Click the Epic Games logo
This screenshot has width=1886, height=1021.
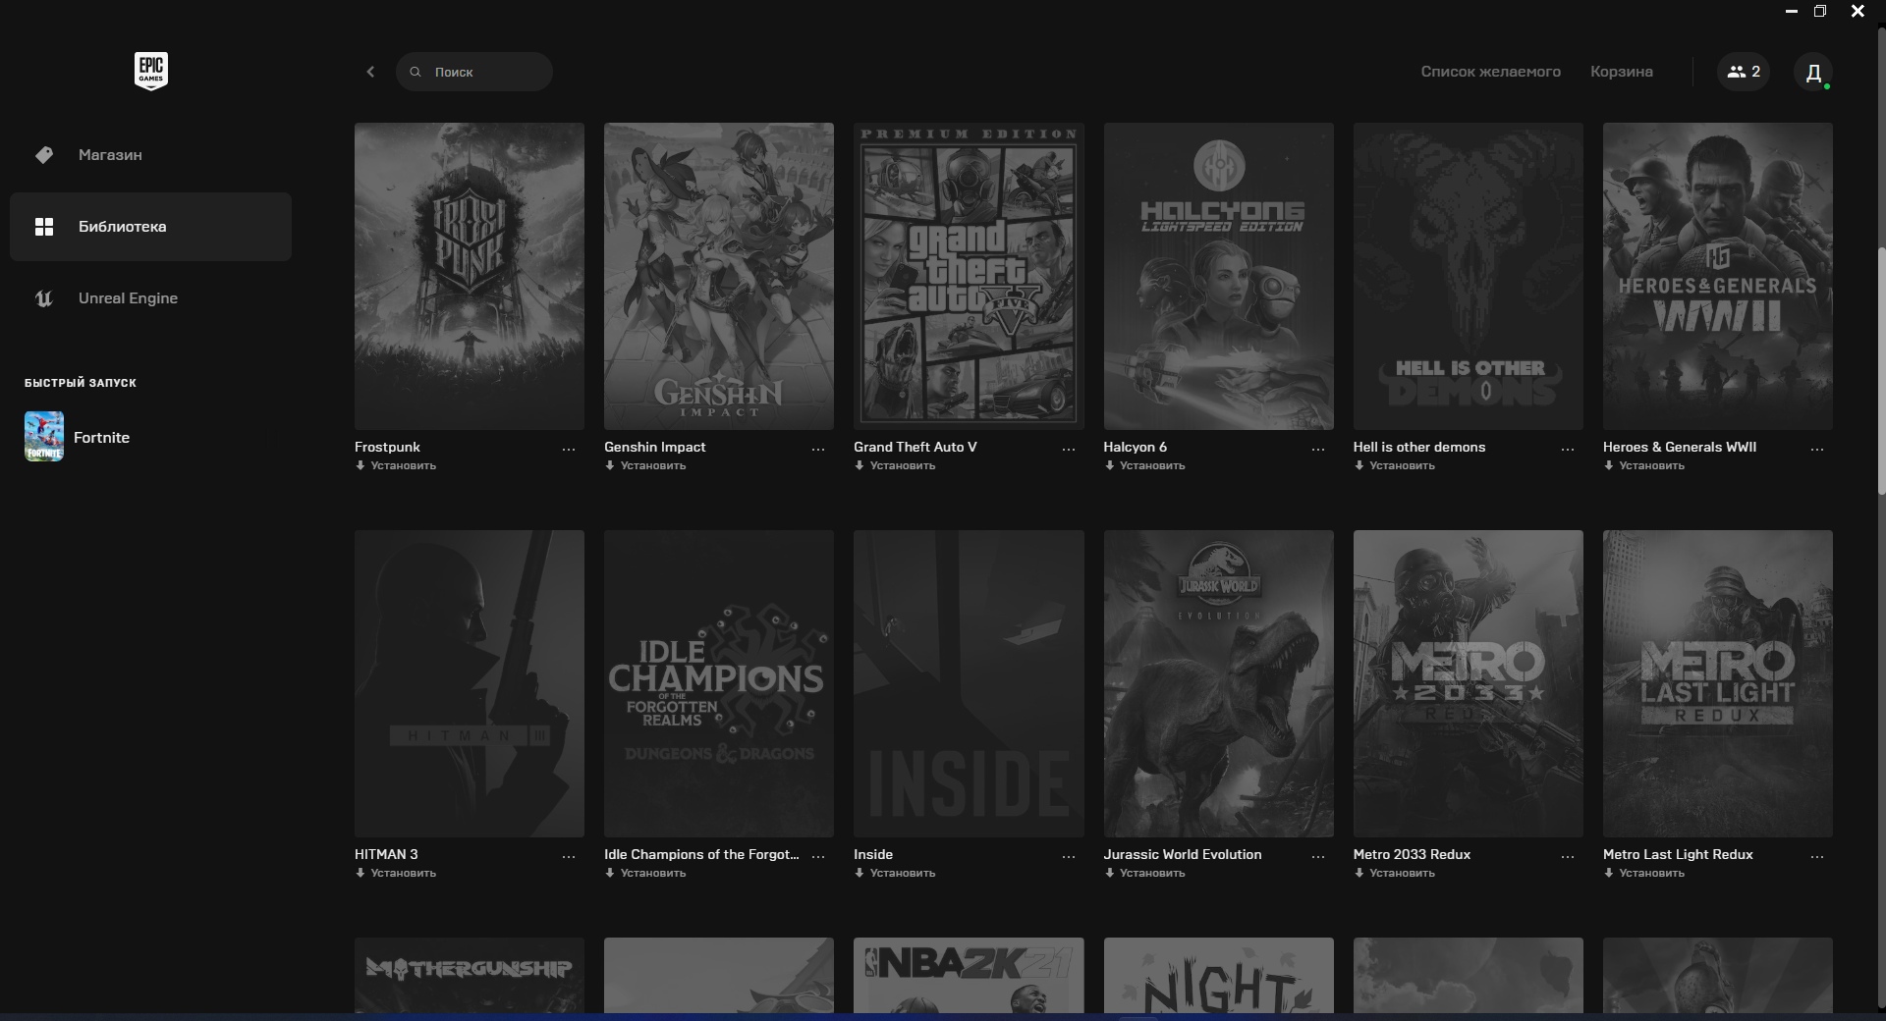(150, 71)
